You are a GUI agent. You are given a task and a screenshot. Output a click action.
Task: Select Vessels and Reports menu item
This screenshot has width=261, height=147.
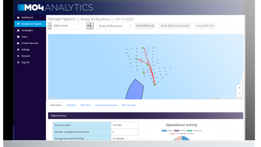point(30,24)
